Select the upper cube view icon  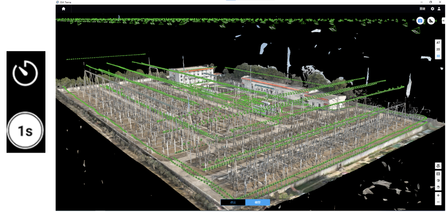coord(438,181)
